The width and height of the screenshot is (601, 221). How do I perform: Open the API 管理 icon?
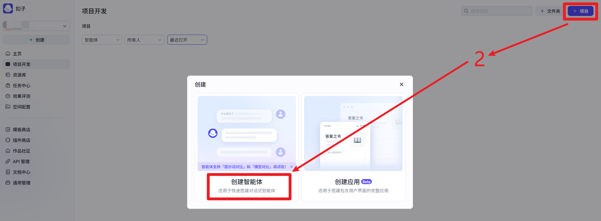pyautogui.click(x=8, y=162)
